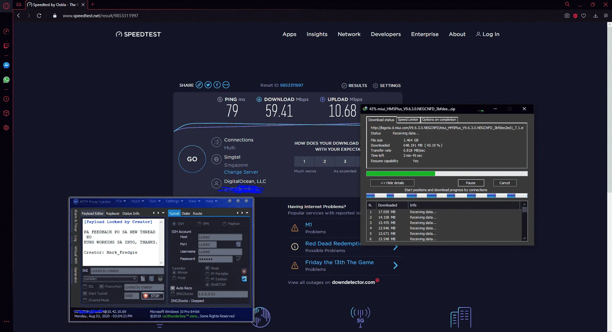The image size is (612, 332).
Task: Open the Speedtest Settings gear
Action: click(x=375, y=86)
